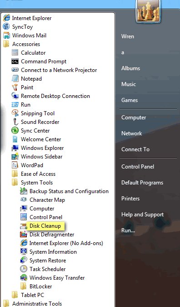Open the Windows Mail icon
The width and height of the screenshot is (180, 307).
[6, 36]
